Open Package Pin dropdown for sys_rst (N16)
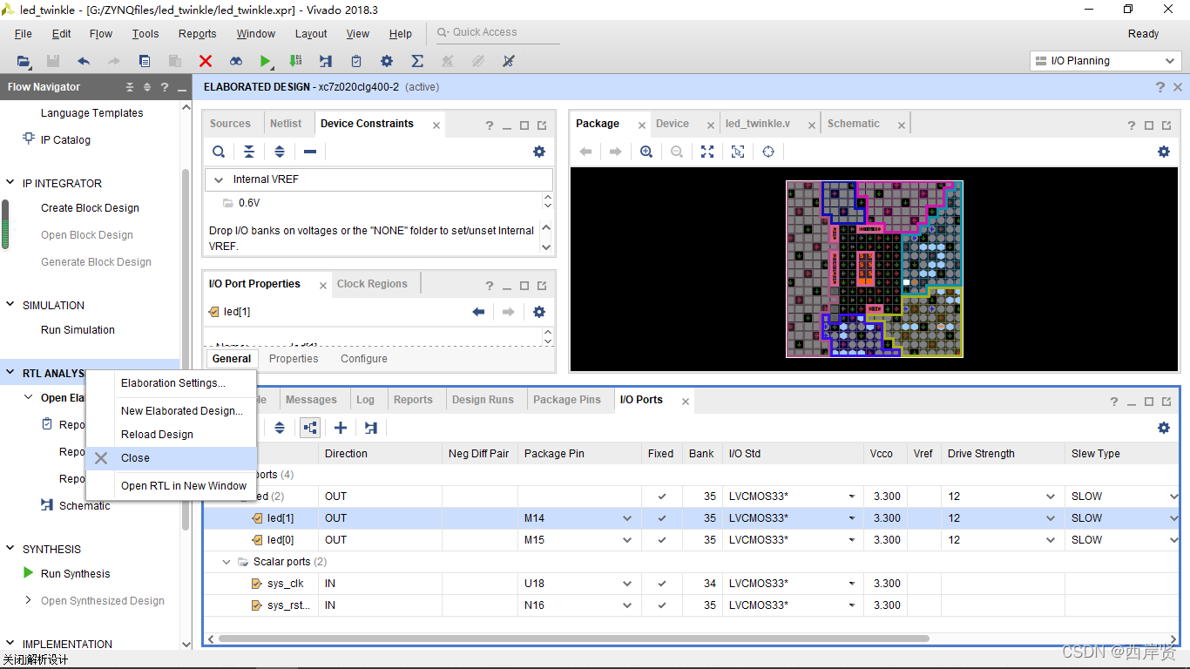Screen dimensions: 1190x669 (x=627, y=605)
